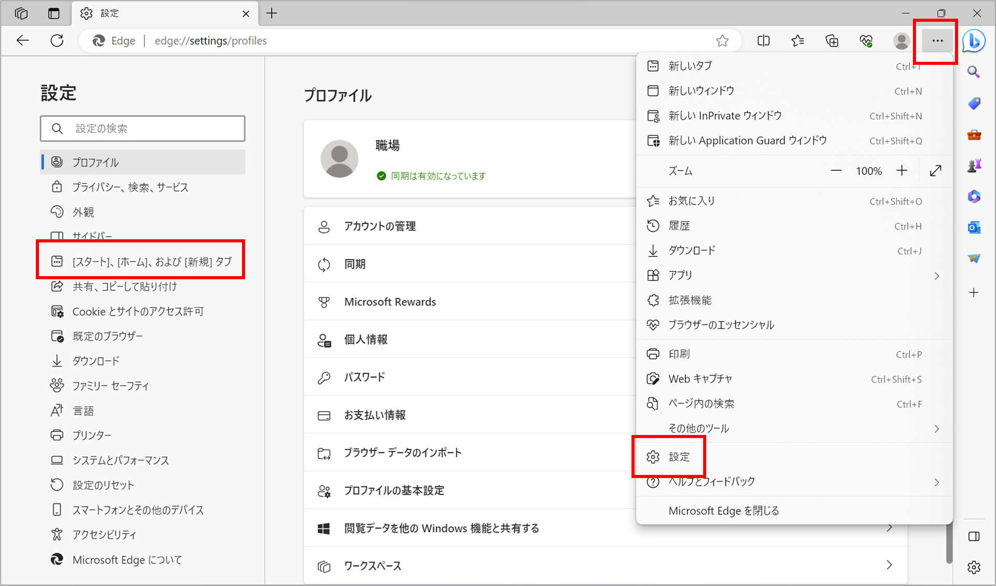Open the Favorites list toolbar icon

798,40
